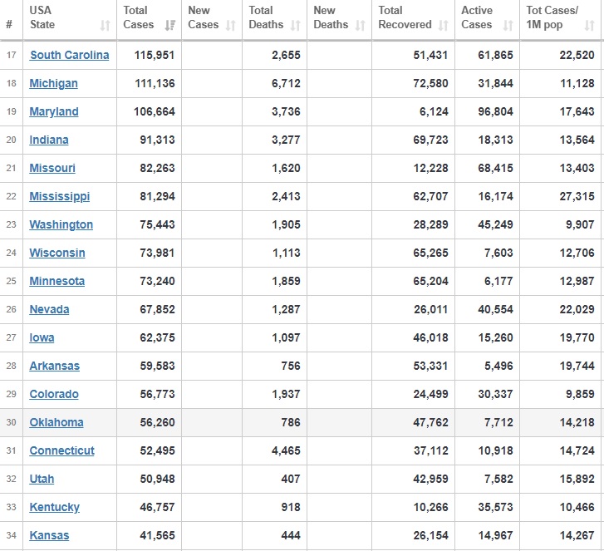Click the Total Recovered sort icon
604x551 pixels.
[443, 26]
